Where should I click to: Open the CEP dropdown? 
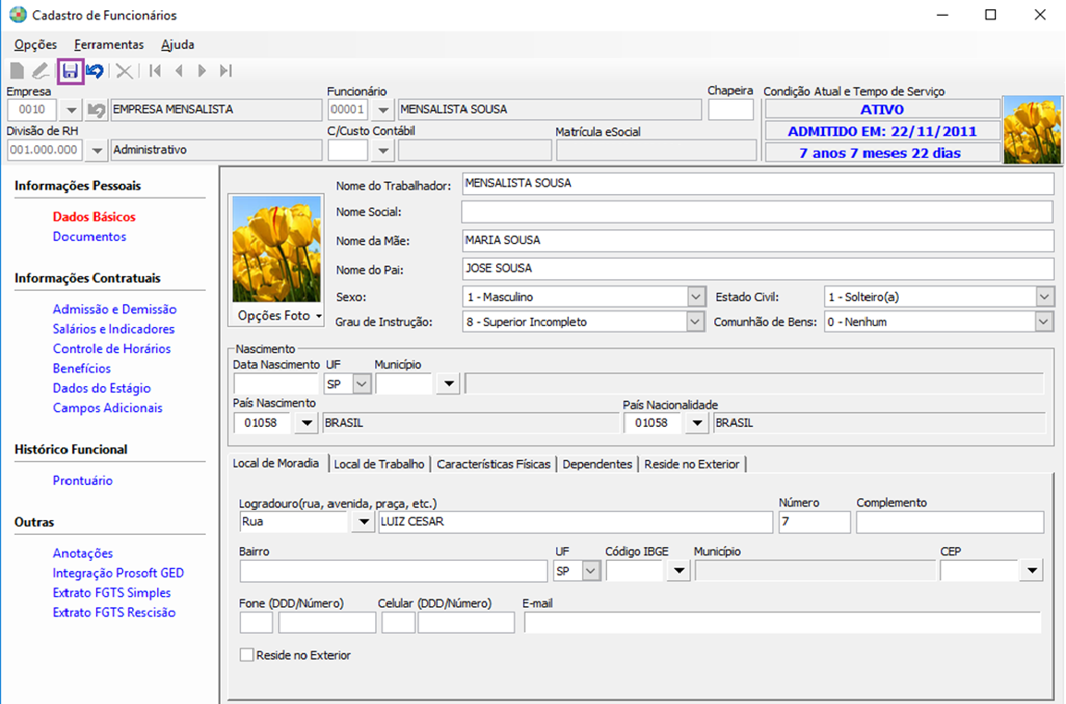[1032, 571]
